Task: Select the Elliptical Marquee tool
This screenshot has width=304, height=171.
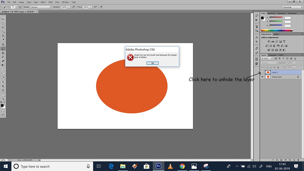Action: [3, 23]
